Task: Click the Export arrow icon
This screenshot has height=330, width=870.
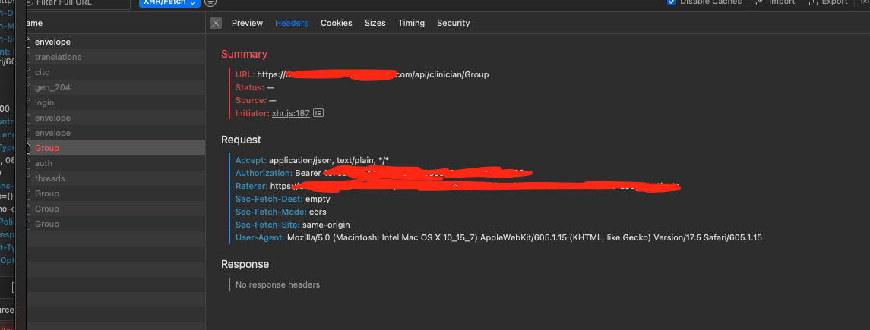Action: point(814,2)
